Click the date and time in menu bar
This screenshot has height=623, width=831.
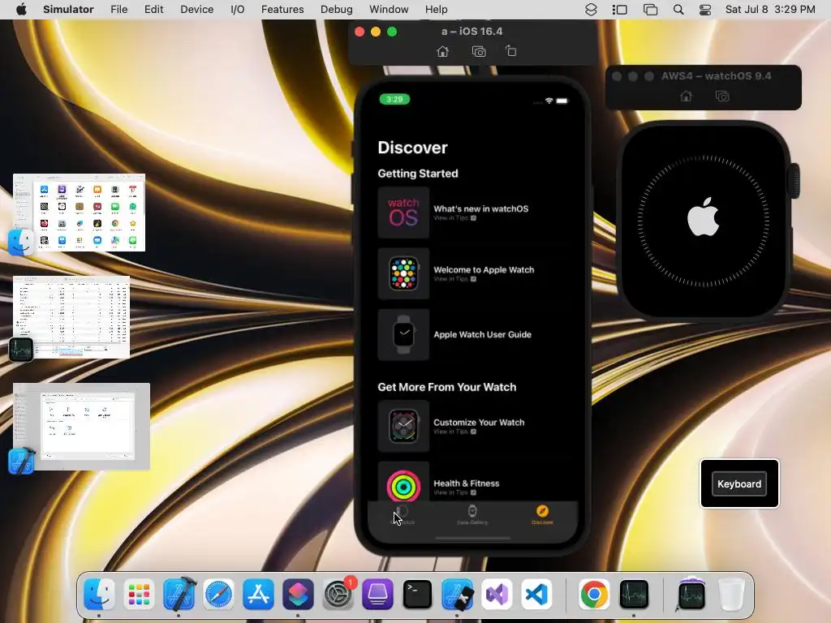770,10
